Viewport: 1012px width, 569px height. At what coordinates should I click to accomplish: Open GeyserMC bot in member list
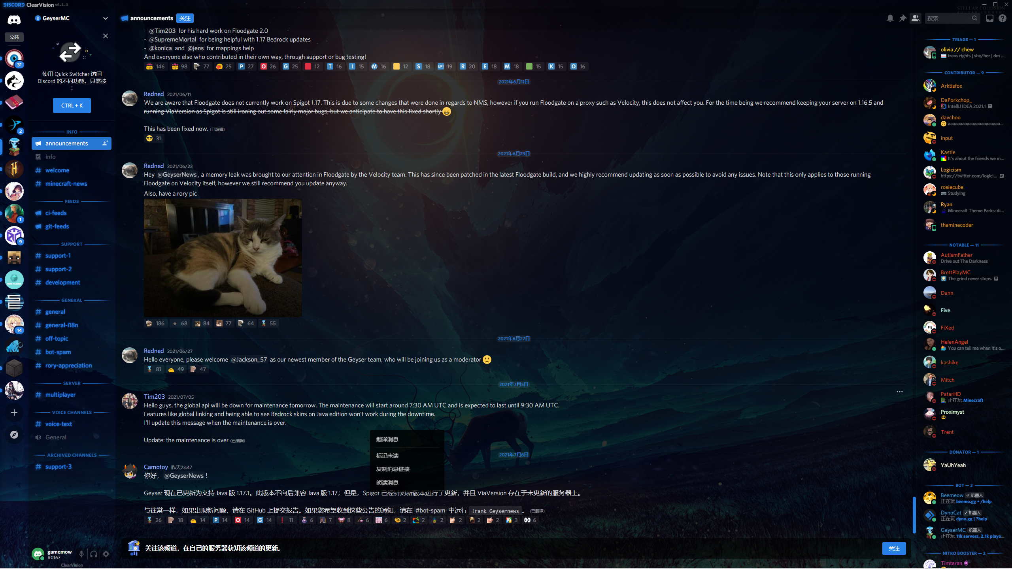tap(964, 533)
